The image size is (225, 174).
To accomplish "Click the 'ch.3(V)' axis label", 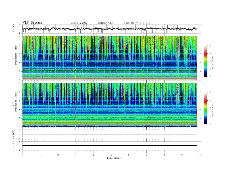I will point(14,134).
